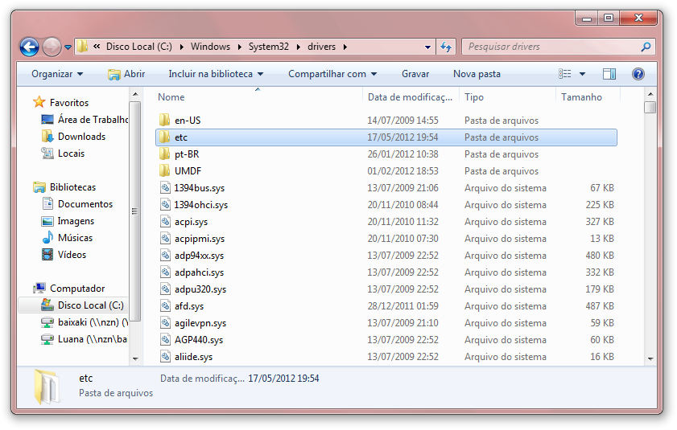Open the Imagens library
Image resolution: width=677 pixels, height=430 pixels.
(x=76, y=221)
